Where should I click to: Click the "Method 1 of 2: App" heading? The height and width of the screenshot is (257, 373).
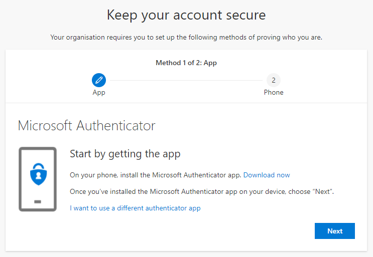pyautogui.click(x=186, y=63)
